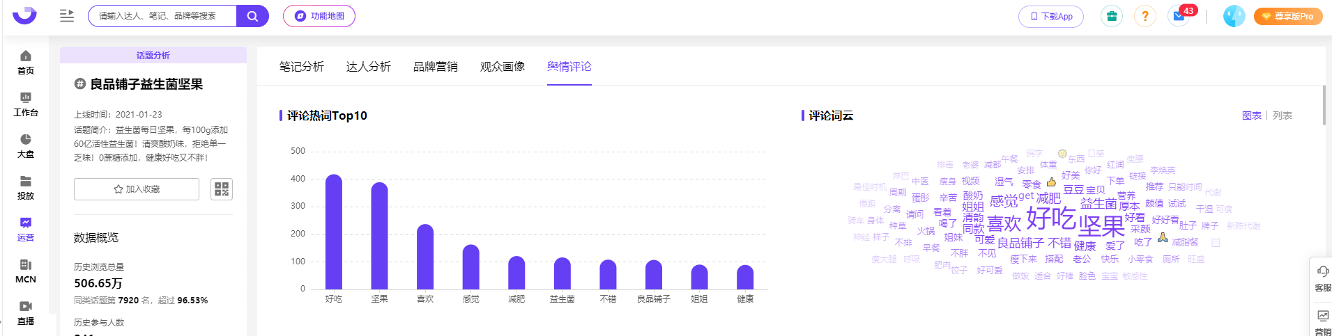
Task: Open 工作台 in sidebar
Action: point(26,104)
